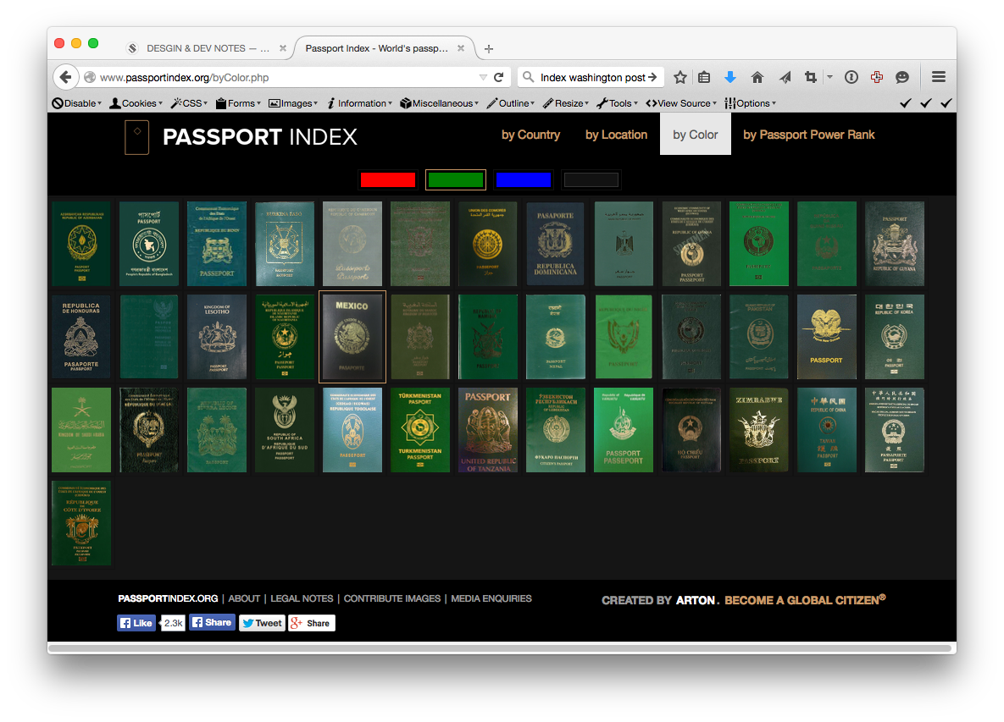The width and height of the screenshot is (1004, 722).
Task: Click last checkmark in developer toolbar
Action: [946, 103]
